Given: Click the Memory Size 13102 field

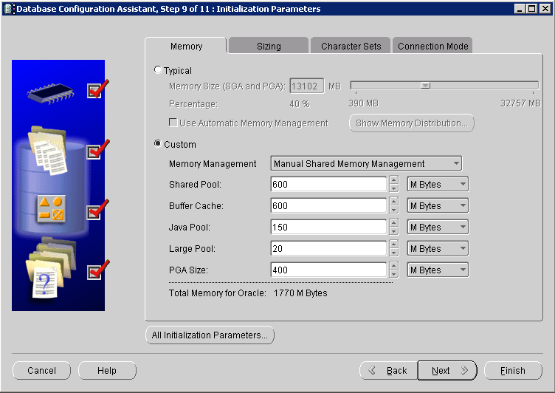Looking at the screenshot, I should pyautogui.click(x=306, y=86).
